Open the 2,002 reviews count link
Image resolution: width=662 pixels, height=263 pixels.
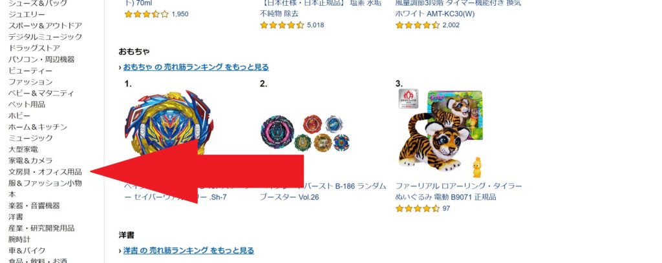point(451,25)
